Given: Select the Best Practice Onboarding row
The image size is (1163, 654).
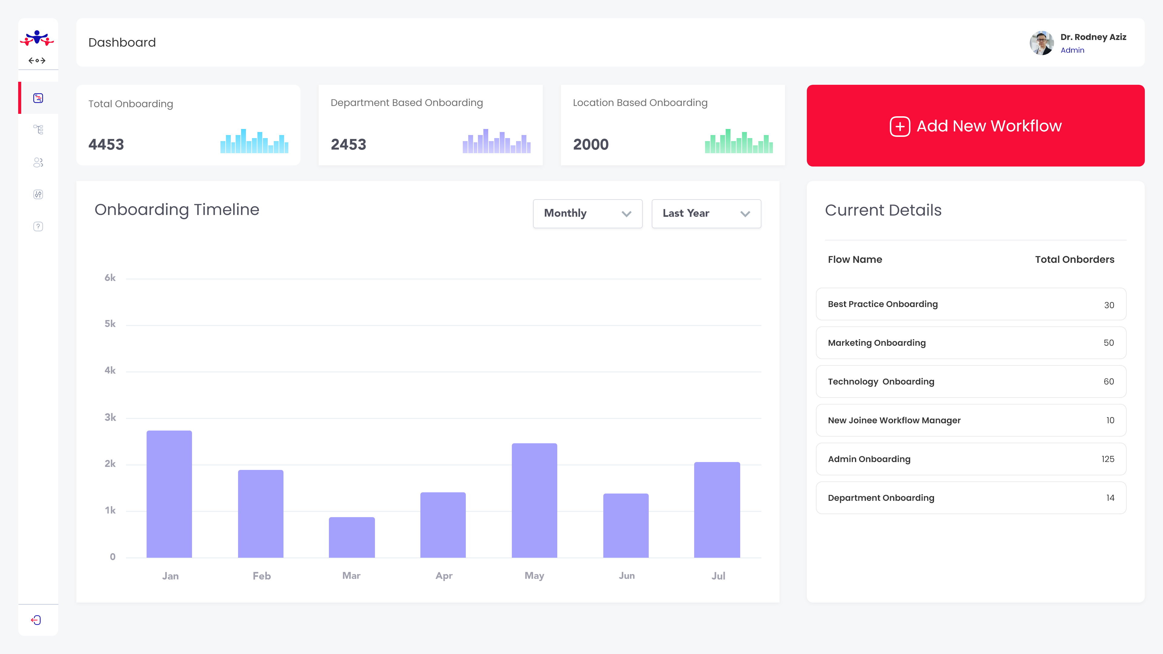Looking at the screenshot, I should click(x=971, y=304).
